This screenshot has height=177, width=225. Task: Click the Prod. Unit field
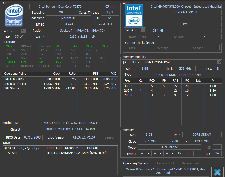click(x=105, y=24)
